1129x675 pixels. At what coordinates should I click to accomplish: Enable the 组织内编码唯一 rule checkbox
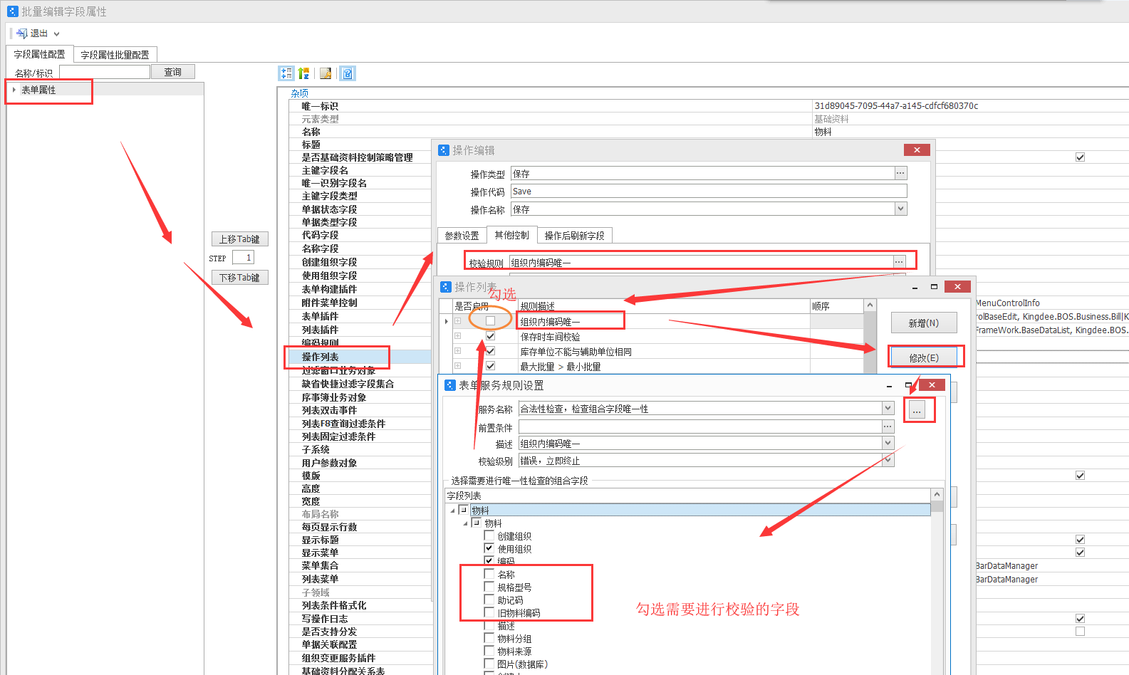point(490,321)
